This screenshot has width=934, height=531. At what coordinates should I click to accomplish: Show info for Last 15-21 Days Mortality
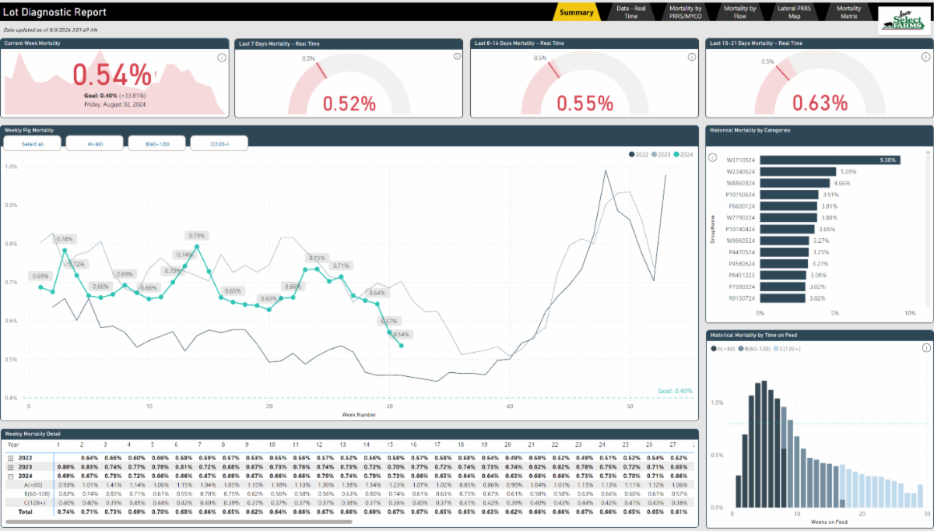tap(924, 58)
